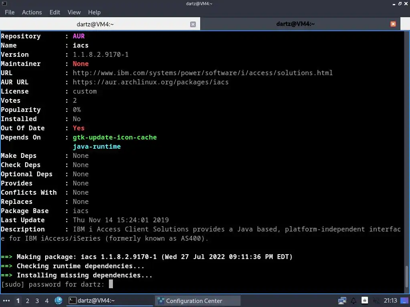Screen dimensions: 410x307
Task: Open Configuration Center from the taskbar
Action: [x=198, y=301]
